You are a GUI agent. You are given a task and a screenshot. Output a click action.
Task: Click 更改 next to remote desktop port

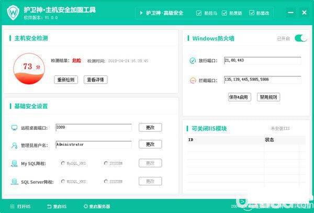click(x=150, y=128)
